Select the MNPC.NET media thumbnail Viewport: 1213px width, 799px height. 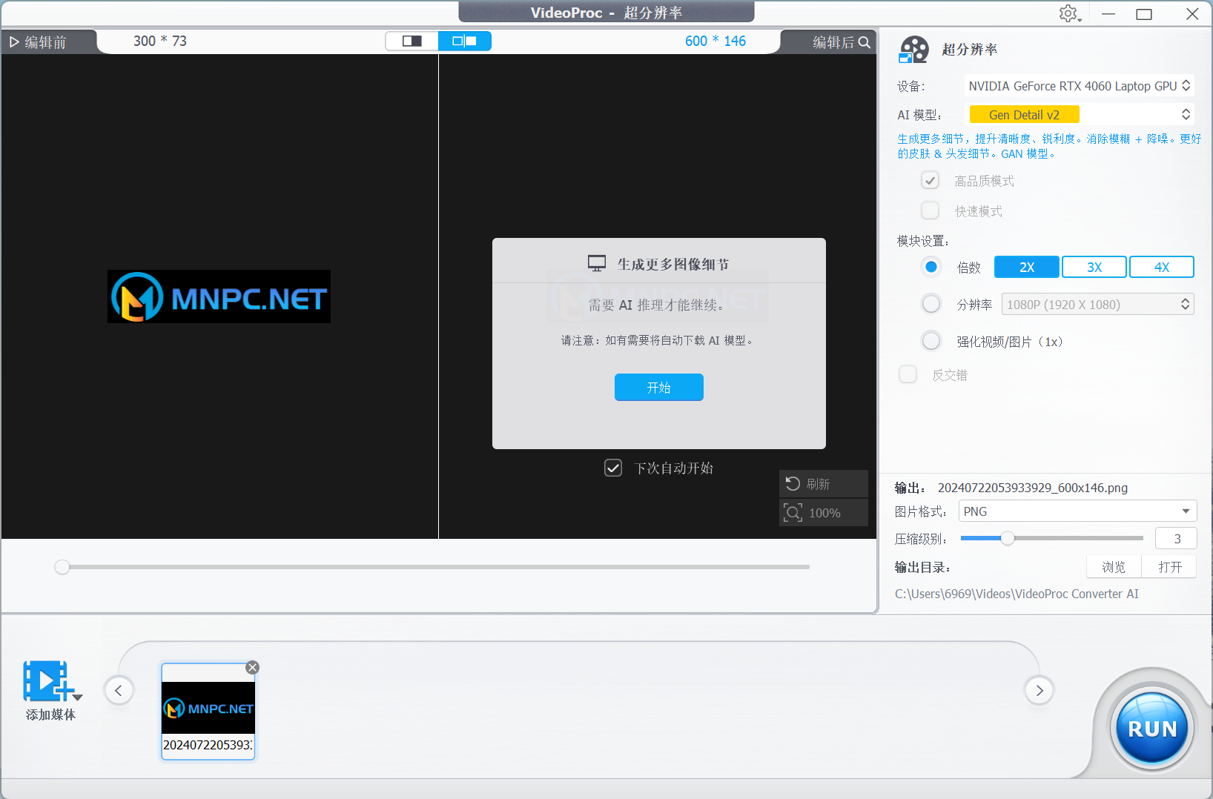click(208, 711)
